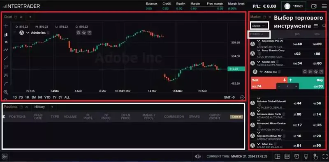Set chart range to 5Y
The image size is (329, 162).
[60, 97]
